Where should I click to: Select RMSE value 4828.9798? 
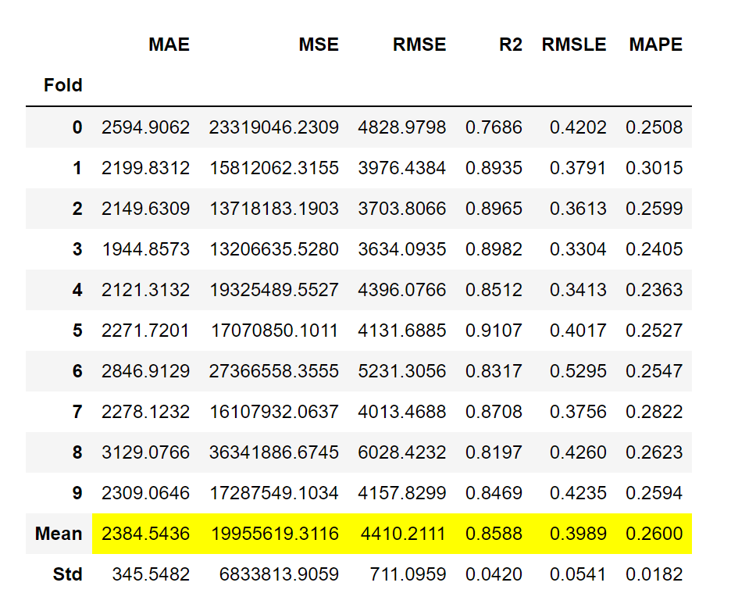coord(402,127)
